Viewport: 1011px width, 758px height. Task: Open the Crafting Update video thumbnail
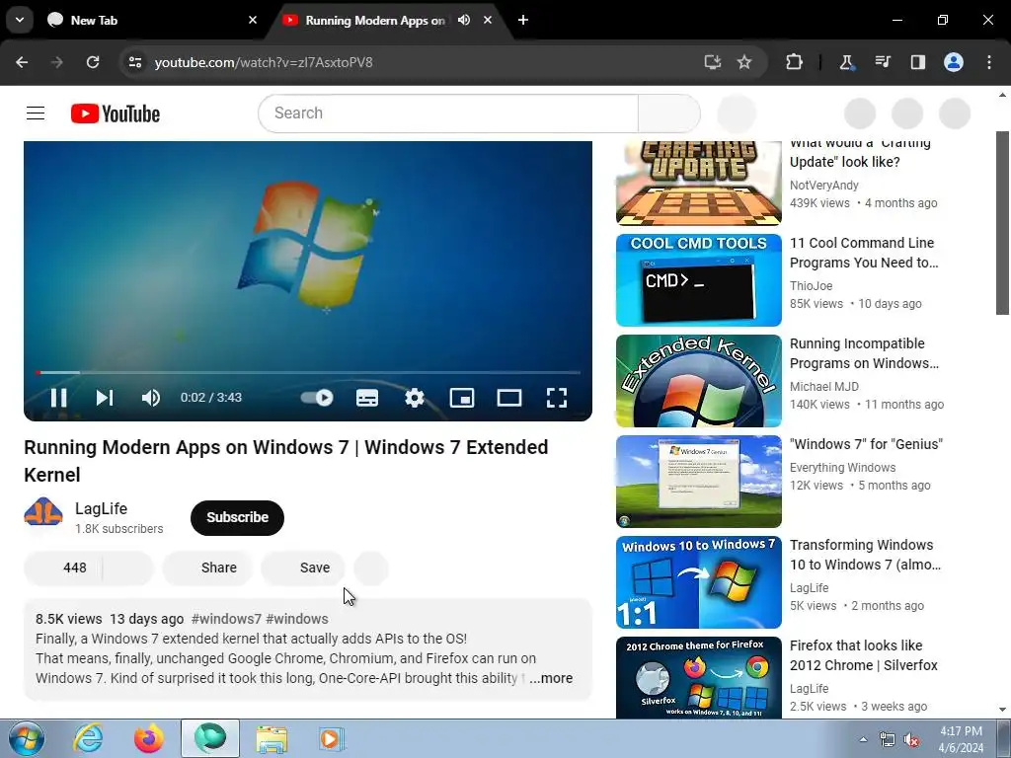coord(699,183)
